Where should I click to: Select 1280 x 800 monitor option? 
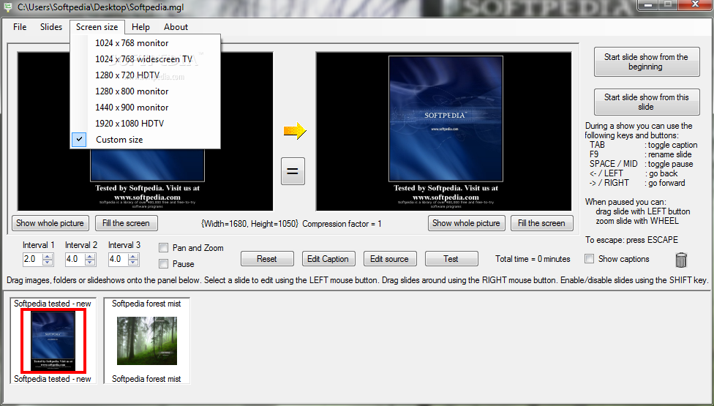146,91
